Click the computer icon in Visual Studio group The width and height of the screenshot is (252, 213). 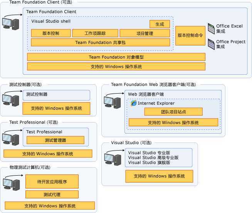(x=113, y=159)
